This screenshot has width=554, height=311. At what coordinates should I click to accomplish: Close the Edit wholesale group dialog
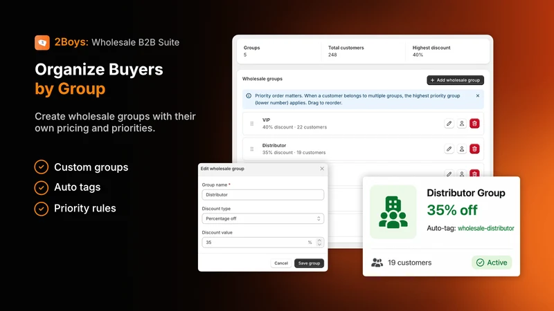(x=322, y=169)
